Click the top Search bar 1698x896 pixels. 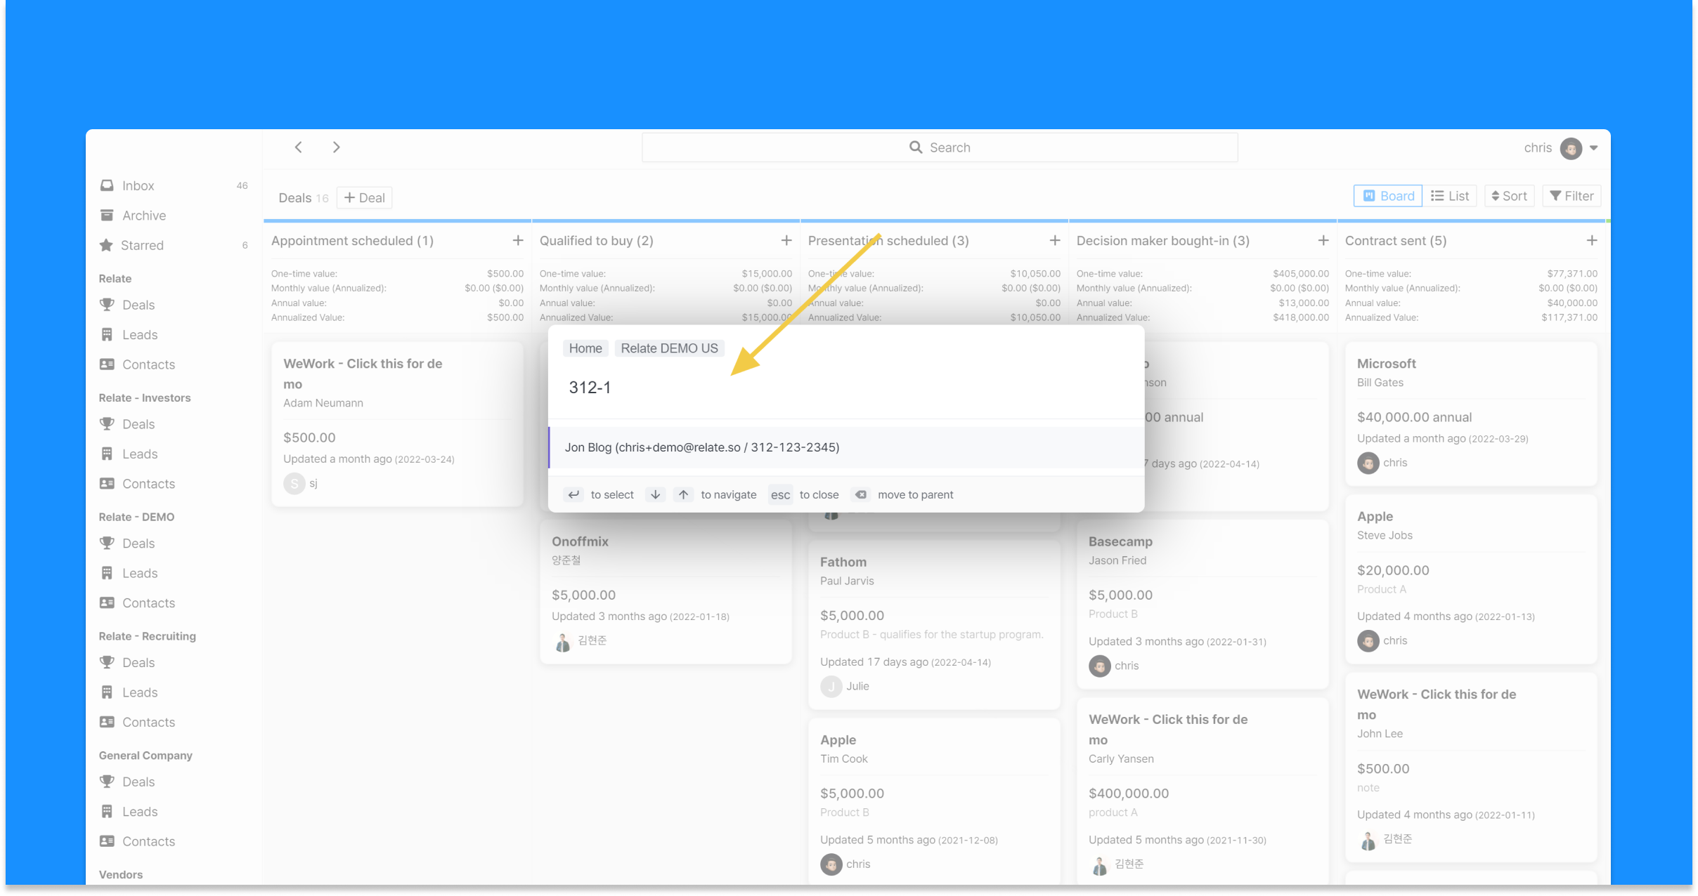940,147
